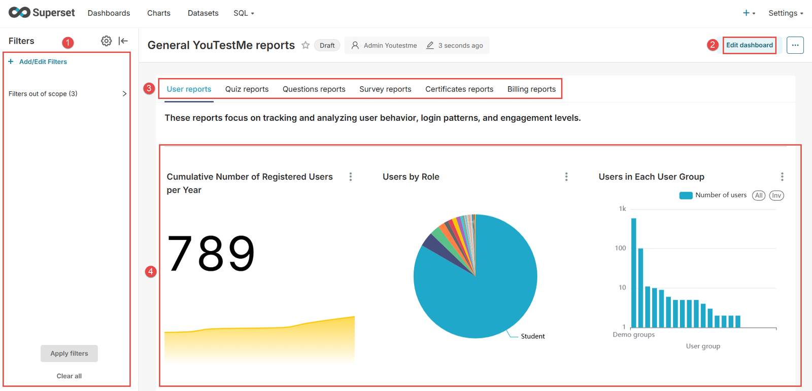The image size is (812, 391).
Task: Open the plus new-item dropdown
Action: 749,13
